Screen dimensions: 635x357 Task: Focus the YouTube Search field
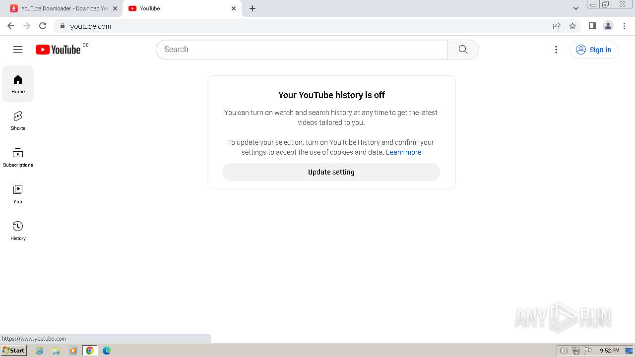click(302, 50)
